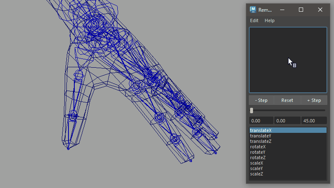The width and height of the screenshot is (334, 188).
Task: Choose the rotateX attribute
Action: pos(258,147)
